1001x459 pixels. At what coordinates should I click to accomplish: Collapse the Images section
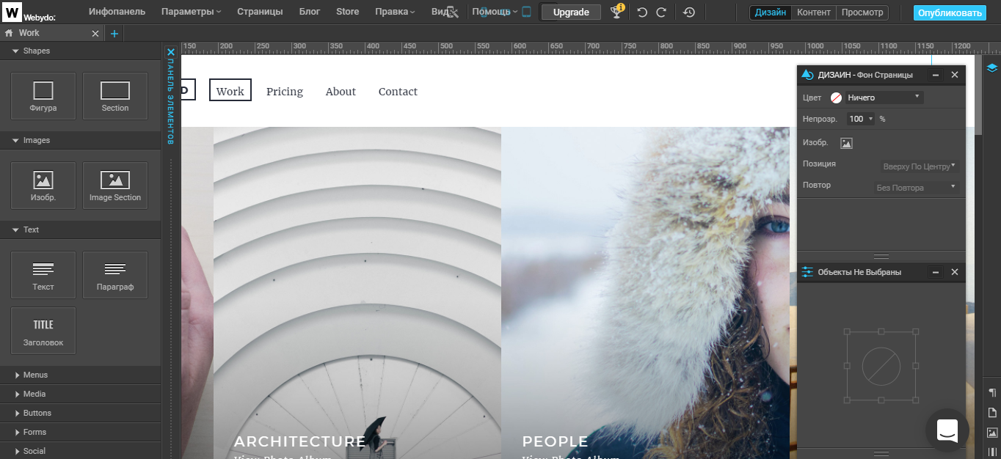coord(81,140)
